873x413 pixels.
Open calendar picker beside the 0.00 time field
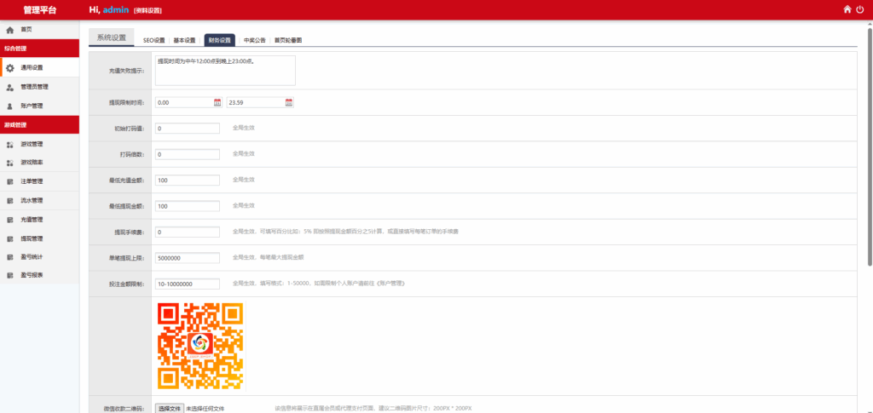coord(217,102)
